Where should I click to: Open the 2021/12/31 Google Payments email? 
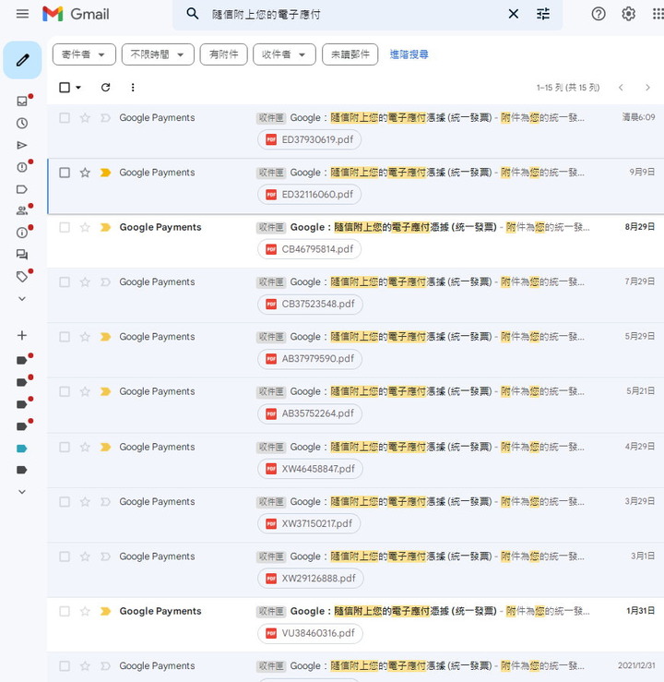point(355,667)
